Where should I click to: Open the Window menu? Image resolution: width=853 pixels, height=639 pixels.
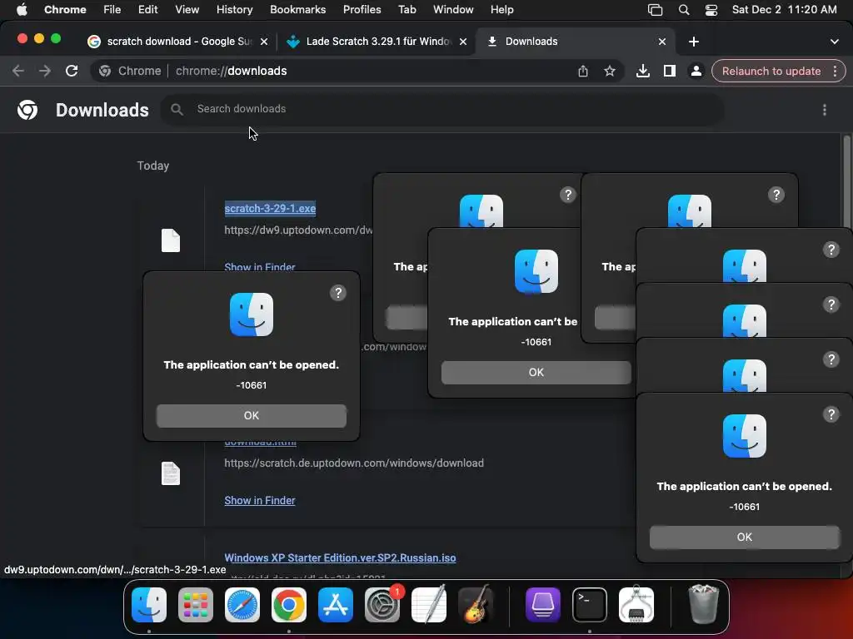pos(453,10)
